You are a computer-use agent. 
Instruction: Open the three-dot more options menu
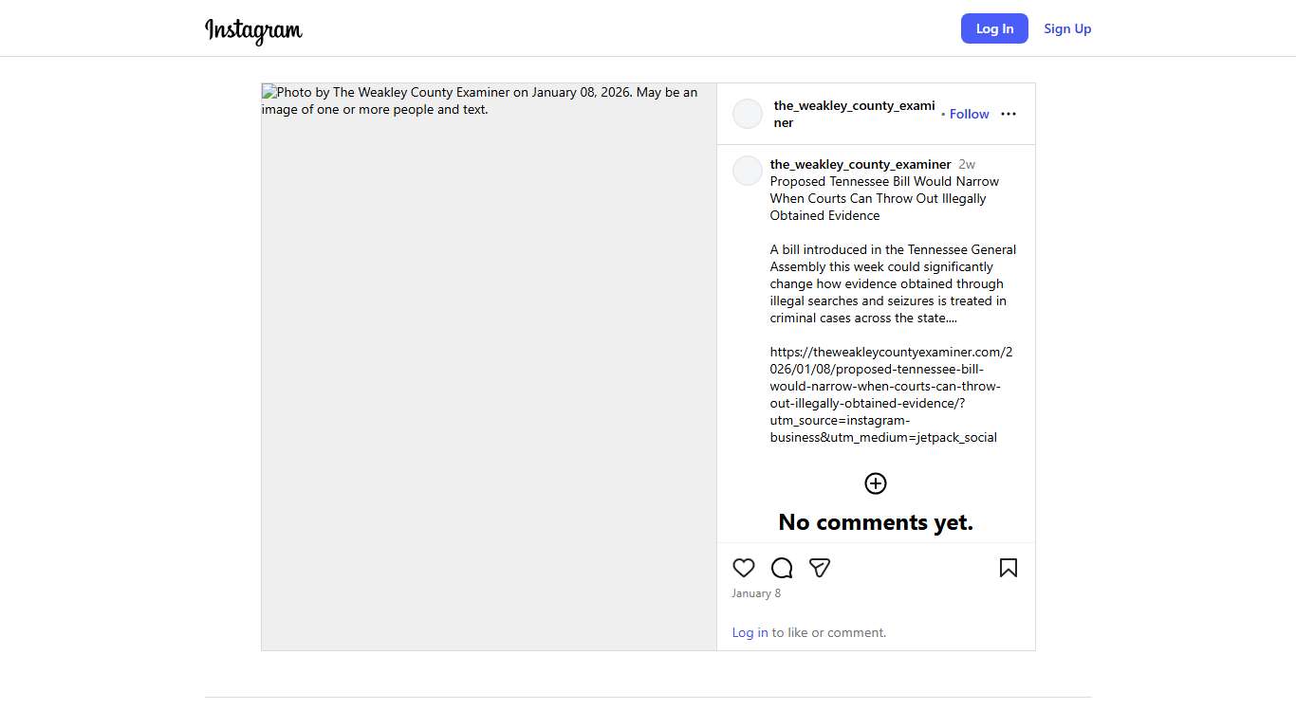tap(1009, 114)
